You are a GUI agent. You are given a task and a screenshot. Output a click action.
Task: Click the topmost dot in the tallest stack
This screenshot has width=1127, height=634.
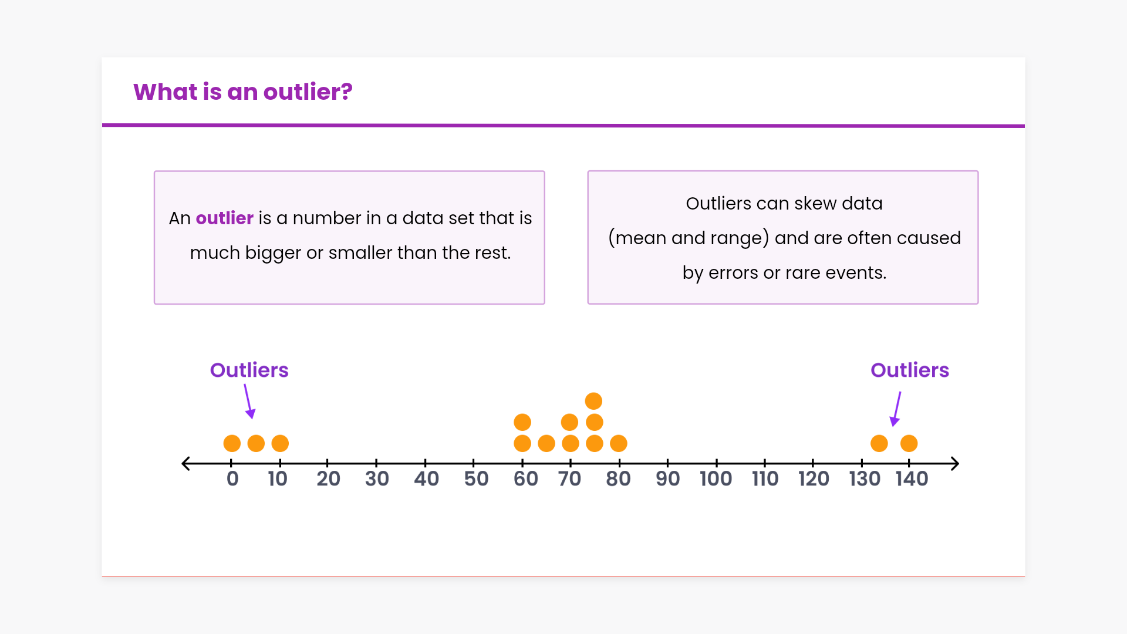(593, 401)
